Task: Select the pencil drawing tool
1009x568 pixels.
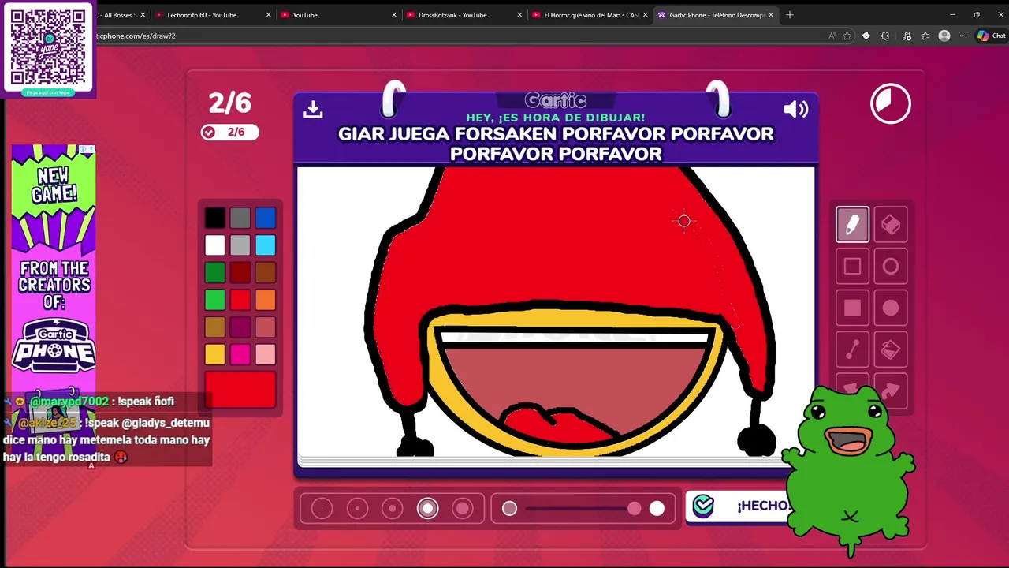Action: click(852, 225)
